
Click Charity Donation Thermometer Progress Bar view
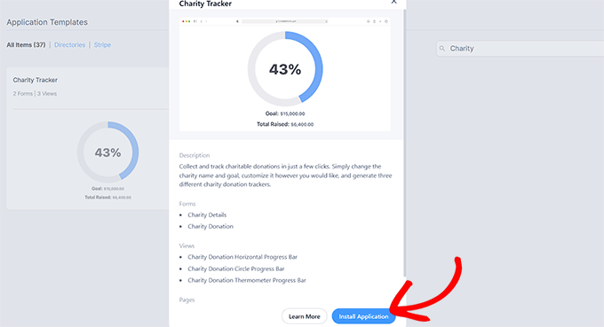[x=247, y=280]
